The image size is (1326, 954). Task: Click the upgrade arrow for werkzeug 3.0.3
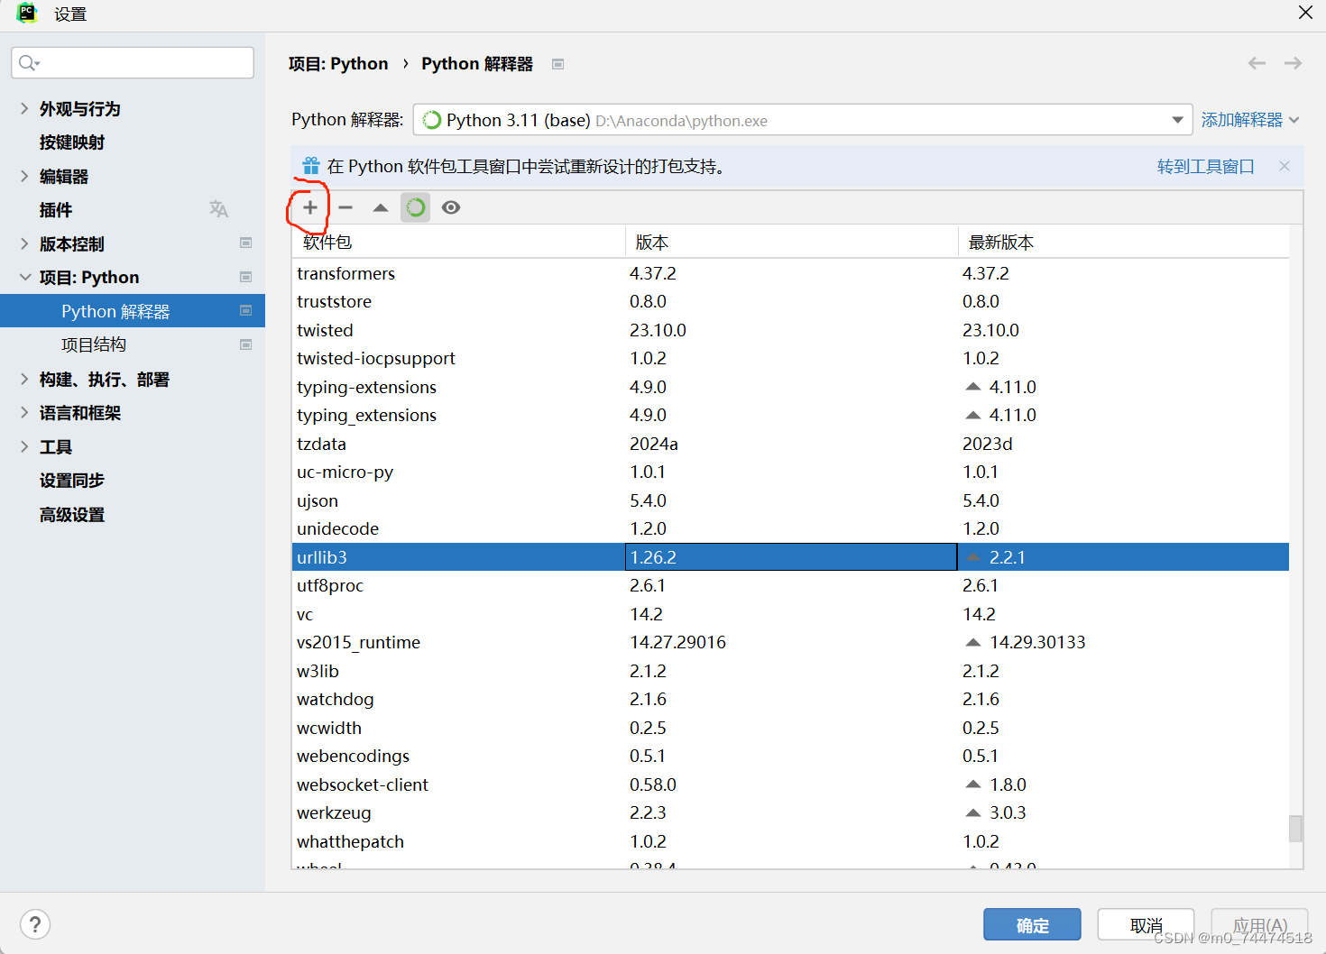[x=972, y=812]
